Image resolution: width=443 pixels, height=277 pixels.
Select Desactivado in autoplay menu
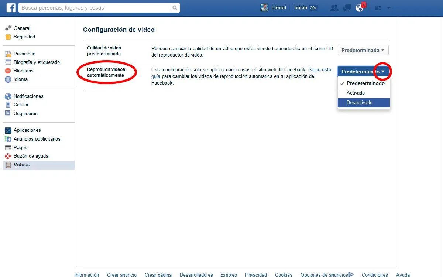coord(364,103)
